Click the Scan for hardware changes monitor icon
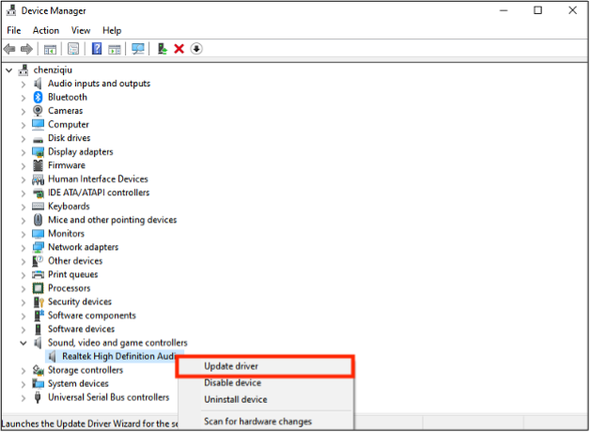Screen dimensions: 590x432 pyautogui.click(x=138, y=49)
